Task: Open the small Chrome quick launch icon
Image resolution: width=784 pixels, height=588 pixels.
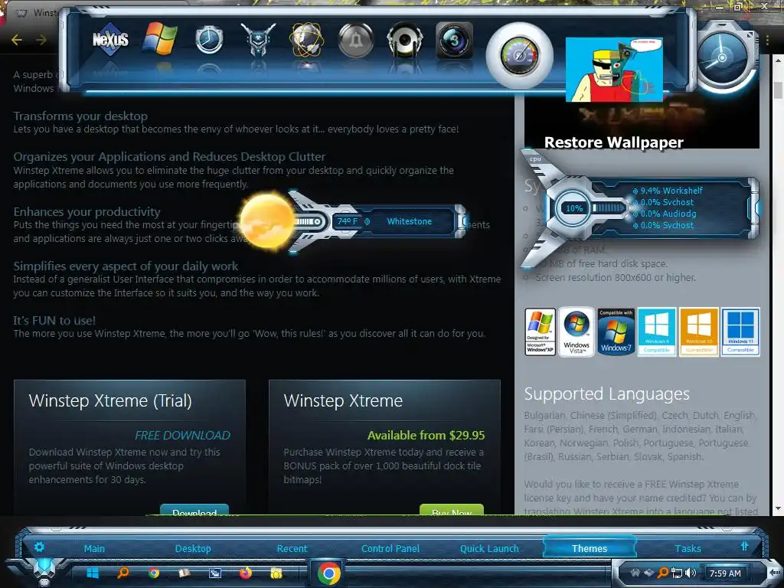Action: [x=153, y=573]
